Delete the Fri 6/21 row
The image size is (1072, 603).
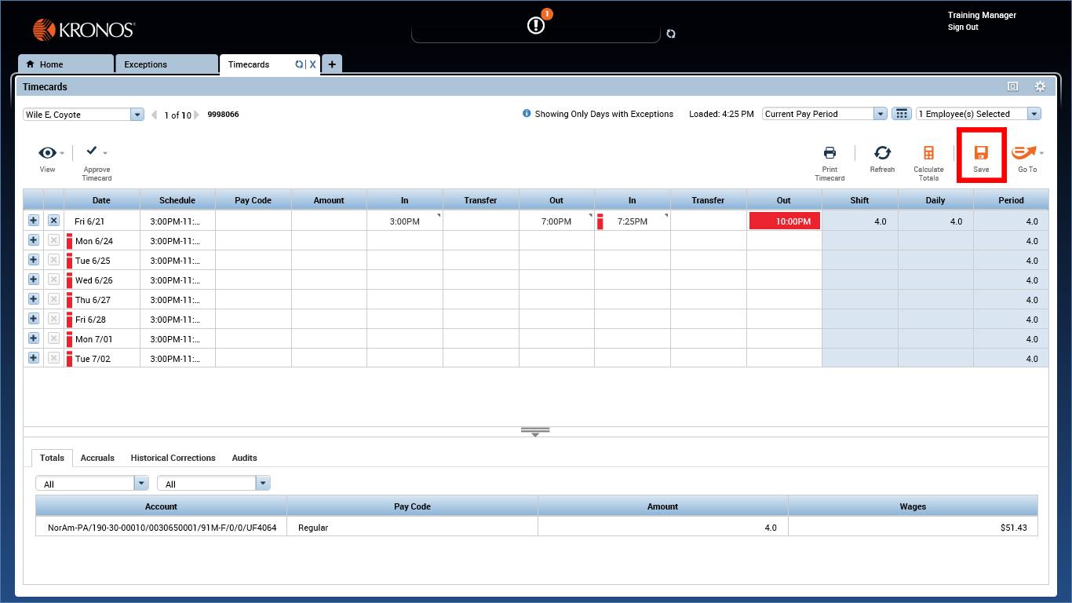pos(53,221)
